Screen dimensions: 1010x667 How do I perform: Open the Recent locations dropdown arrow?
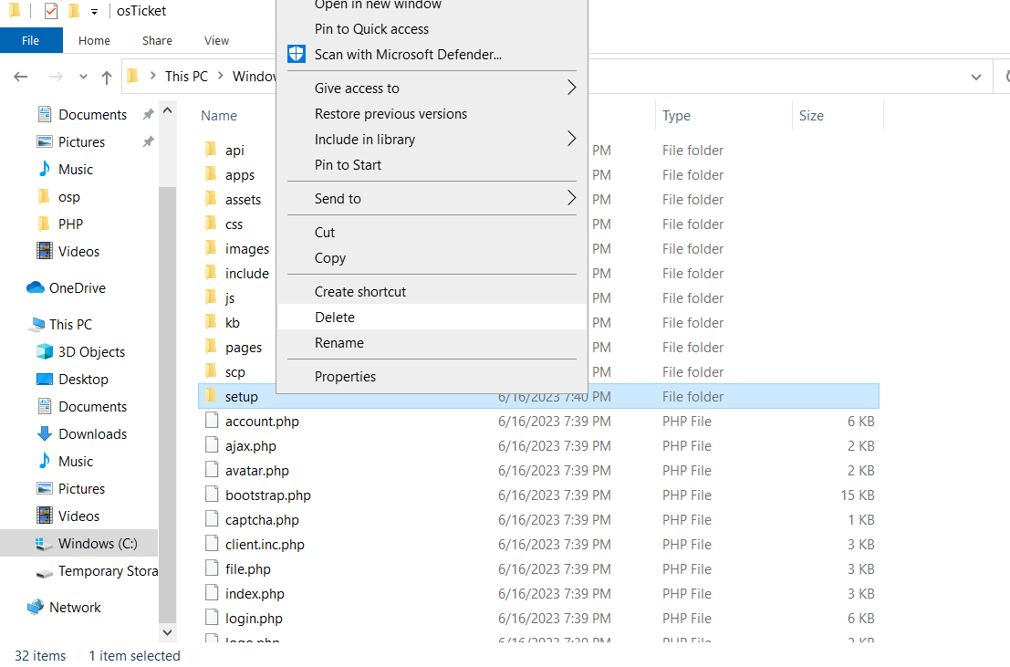coord(83,77)
